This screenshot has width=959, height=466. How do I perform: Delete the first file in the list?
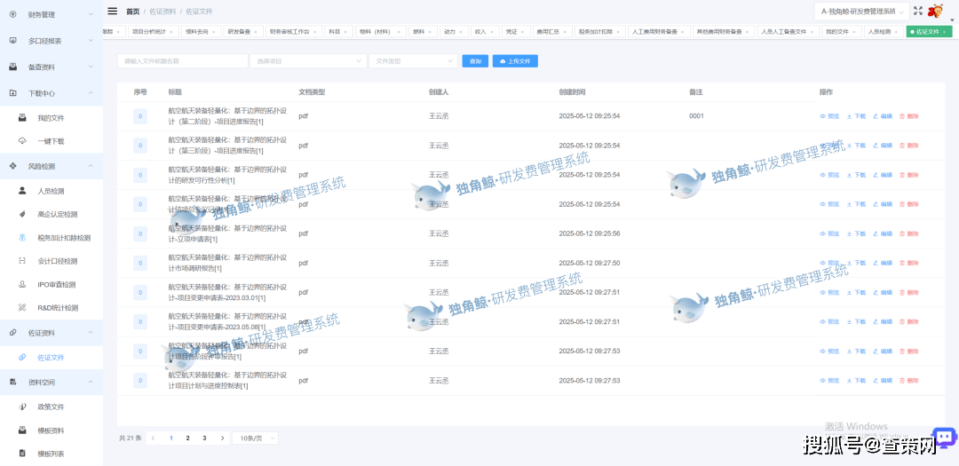908,116
